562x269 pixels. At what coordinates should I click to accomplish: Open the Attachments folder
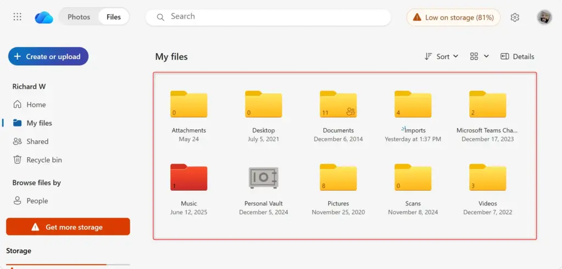tap(189, 105)
